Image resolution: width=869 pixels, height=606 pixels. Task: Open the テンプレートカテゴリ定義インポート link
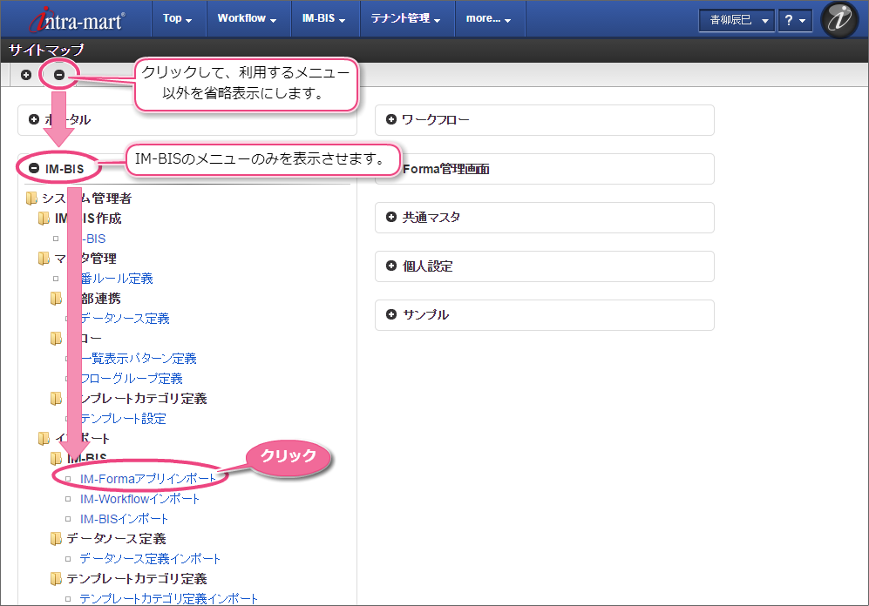point(169,598)
